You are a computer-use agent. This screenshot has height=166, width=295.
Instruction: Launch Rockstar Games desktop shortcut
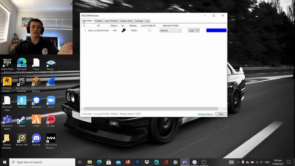[x=7, y=84]
